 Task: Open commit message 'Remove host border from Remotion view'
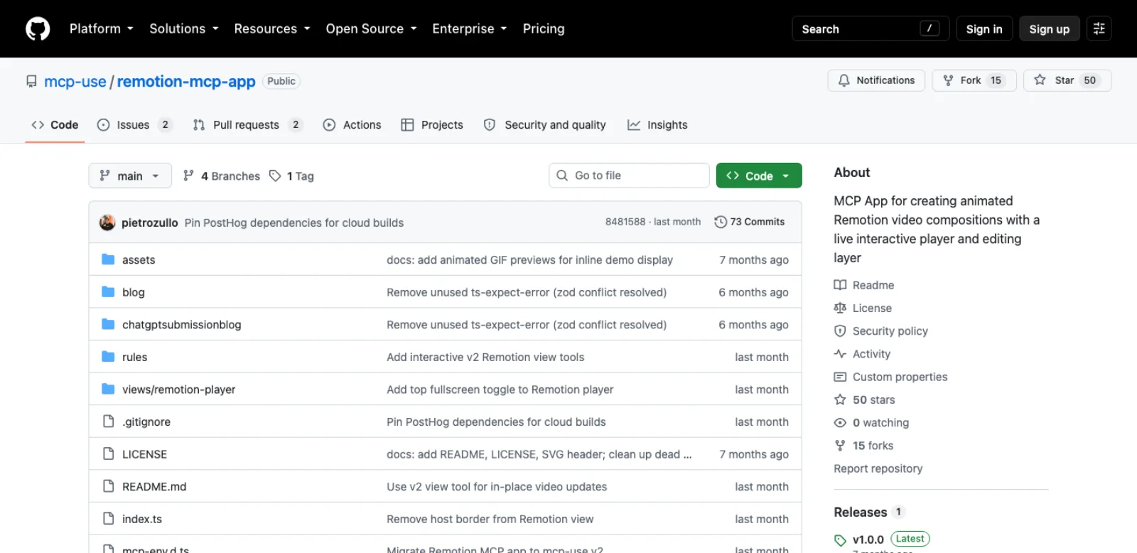(x=490, y=519)
